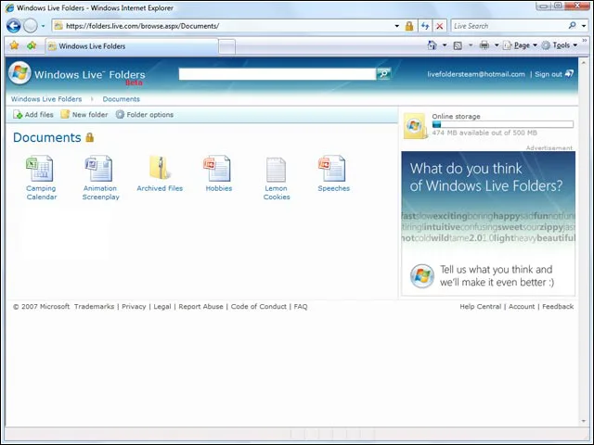
Task: Open the Hobbies presentation icon
Action: click(217, 169)
